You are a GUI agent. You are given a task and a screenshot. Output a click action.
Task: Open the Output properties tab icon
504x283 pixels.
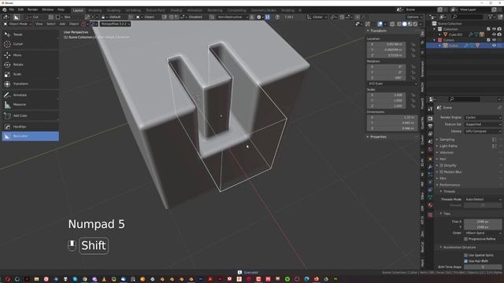[x=431, y=126]
